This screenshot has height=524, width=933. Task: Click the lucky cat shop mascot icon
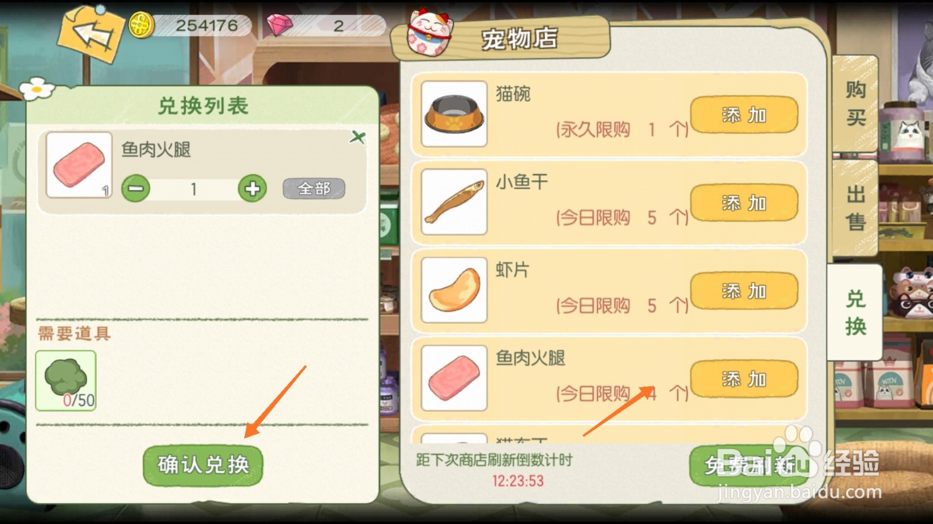pyautogui.click(x=430, y=33)
